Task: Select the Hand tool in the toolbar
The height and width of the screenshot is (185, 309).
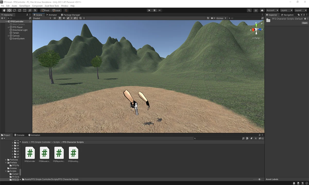Action: [4, 10]
